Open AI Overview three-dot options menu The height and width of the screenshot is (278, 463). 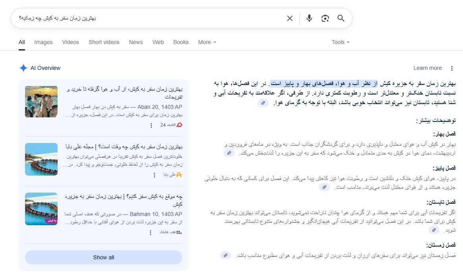[452, 68]
